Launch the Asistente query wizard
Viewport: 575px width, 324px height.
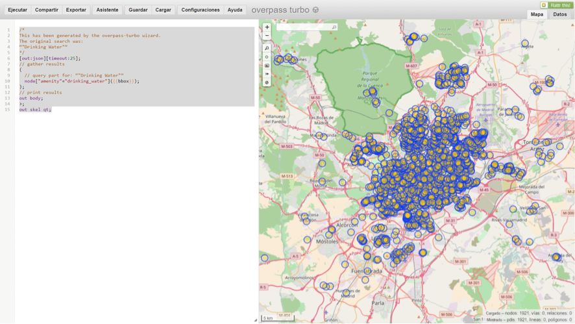(x=107, y=10)
